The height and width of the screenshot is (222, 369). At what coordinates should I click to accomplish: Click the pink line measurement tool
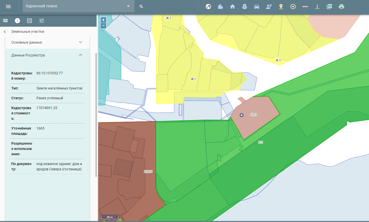click(x=305, y=7)
